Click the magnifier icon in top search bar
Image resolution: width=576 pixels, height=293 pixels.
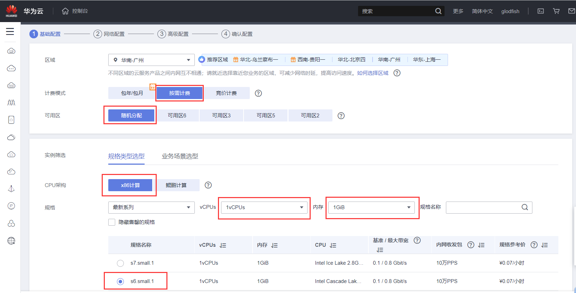tap(438, 11)
